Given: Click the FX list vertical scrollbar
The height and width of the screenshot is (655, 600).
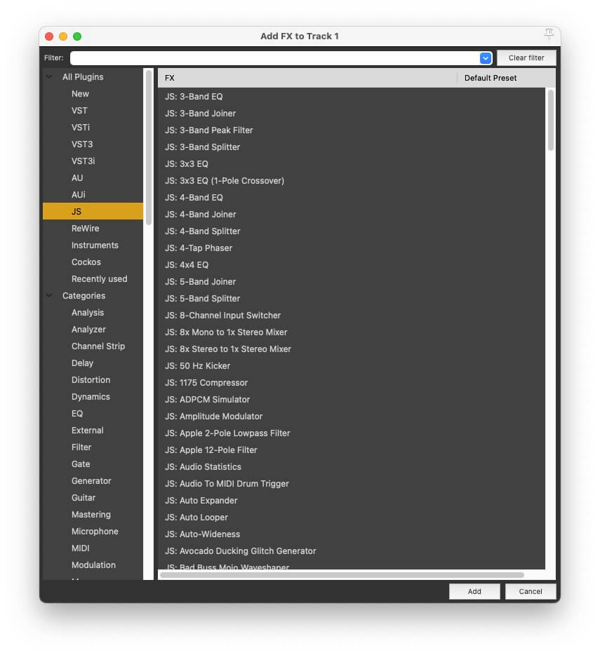Looking at the screenshot, I should point(550,119).
